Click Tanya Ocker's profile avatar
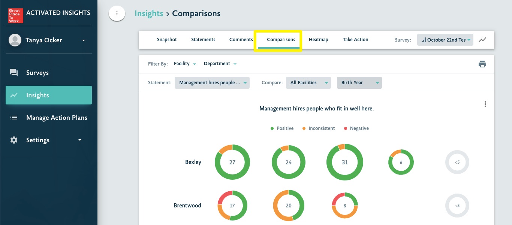 coord(15,40)
